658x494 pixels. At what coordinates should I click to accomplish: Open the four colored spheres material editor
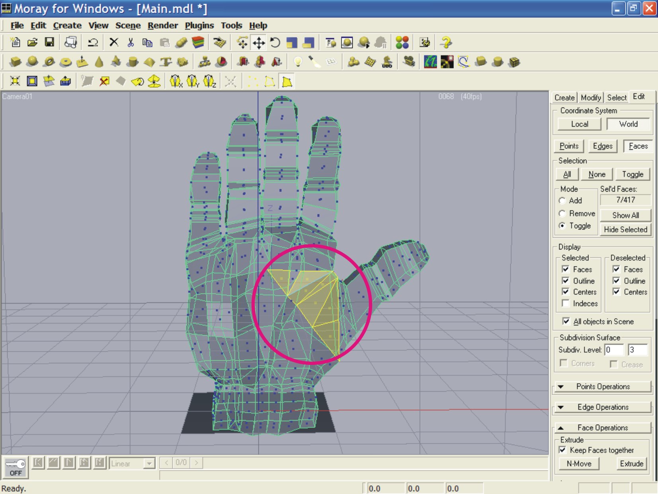pyautogui.click(x=402, y=42)
